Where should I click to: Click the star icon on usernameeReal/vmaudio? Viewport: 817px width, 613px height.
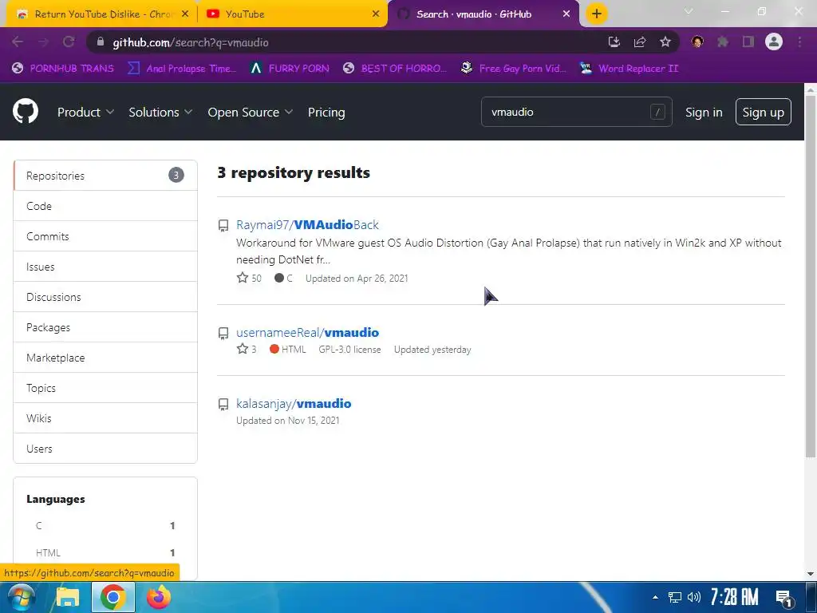pos(243,349)
